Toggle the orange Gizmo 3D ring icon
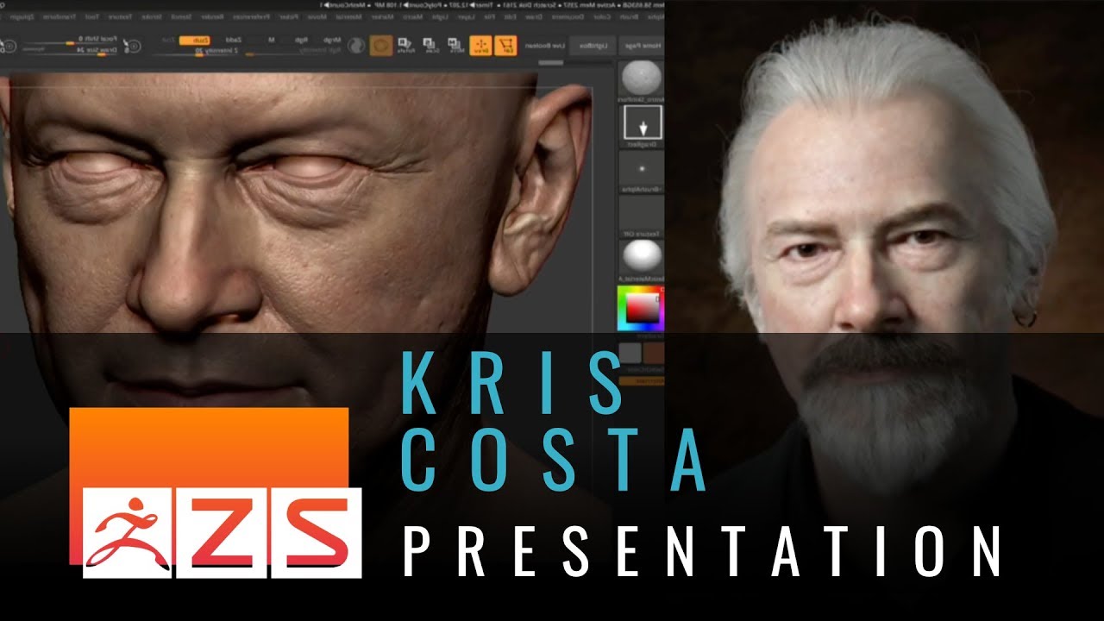This screenshot has width=1104, height=621. [x=381, y=46]
